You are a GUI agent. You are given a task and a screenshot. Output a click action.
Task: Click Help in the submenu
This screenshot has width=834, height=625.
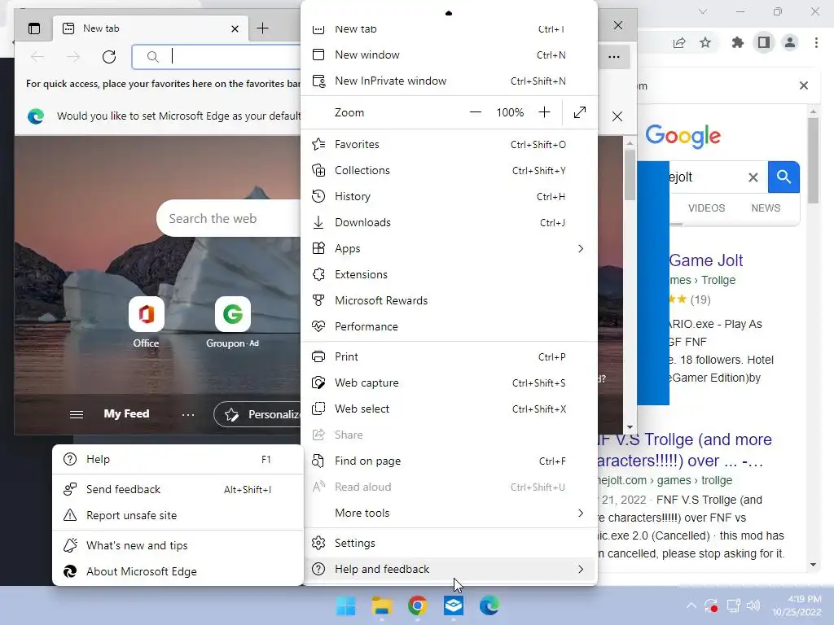point(178,459)
